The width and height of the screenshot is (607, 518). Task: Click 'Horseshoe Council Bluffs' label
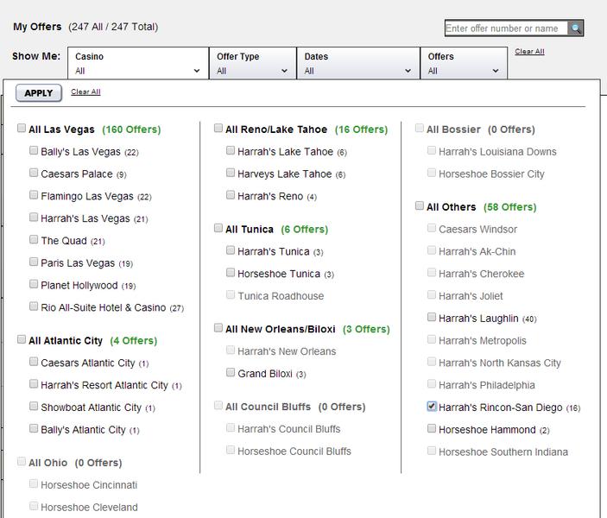coord(294,452)
